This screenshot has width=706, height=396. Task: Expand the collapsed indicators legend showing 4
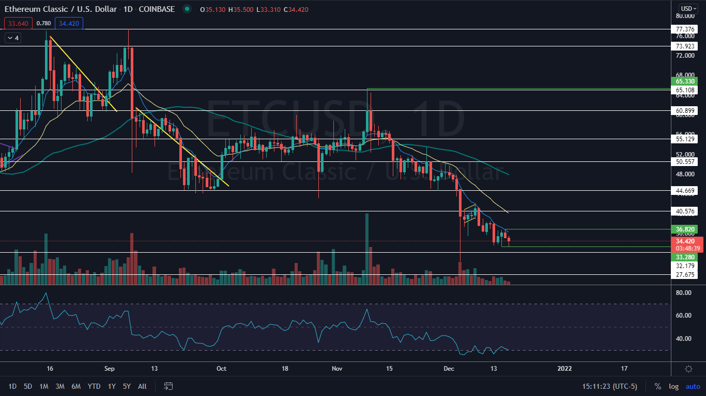[13, 38]
